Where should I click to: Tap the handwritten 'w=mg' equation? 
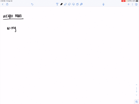click(x=12, y=29)
